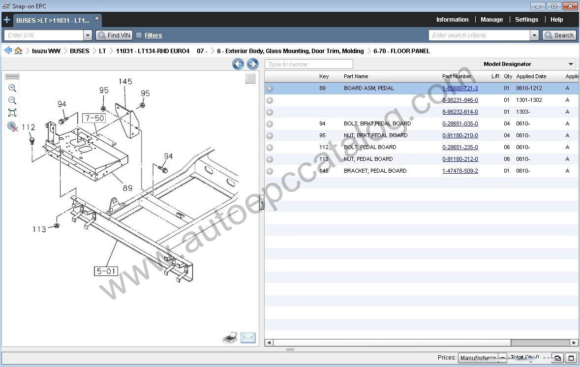The height and width of the screenshot is (367, 580).
Task: Click the Find VIN button
Action: (114, 35)
